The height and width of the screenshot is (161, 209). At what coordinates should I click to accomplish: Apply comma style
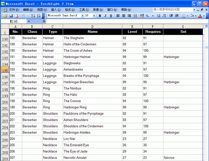coord(153,16)
